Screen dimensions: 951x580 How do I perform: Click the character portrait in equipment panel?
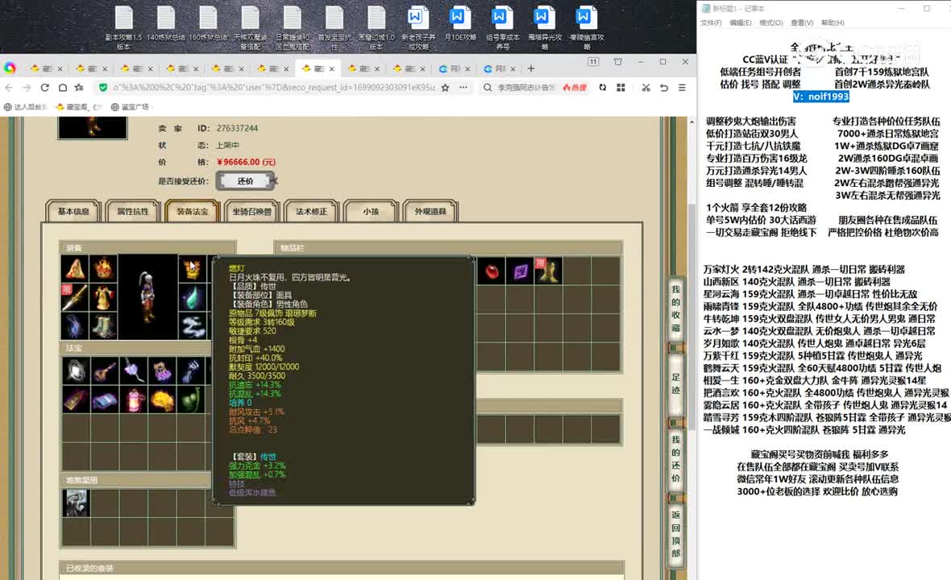coord(148,297)
